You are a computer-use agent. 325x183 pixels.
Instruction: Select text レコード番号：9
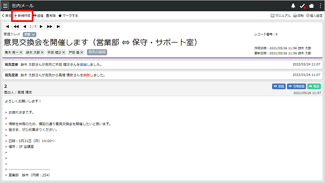point(266,34)
